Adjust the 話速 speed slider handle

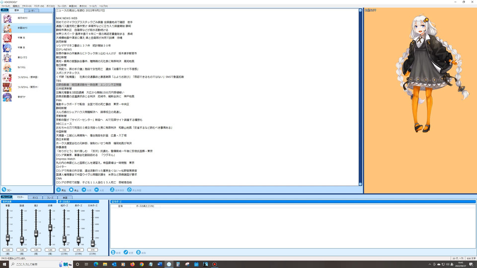[22, 240]
